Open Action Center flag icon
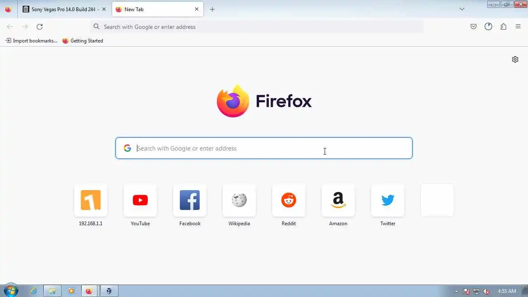The width and height of the screenshot is (528, 297). tap(467, 291)
